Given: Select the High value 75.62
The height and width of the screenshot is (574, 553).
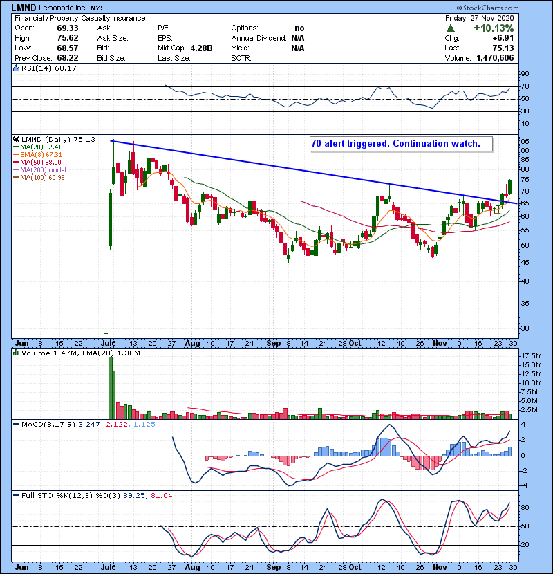Looking at the screenshot, I should click(68, 38).
